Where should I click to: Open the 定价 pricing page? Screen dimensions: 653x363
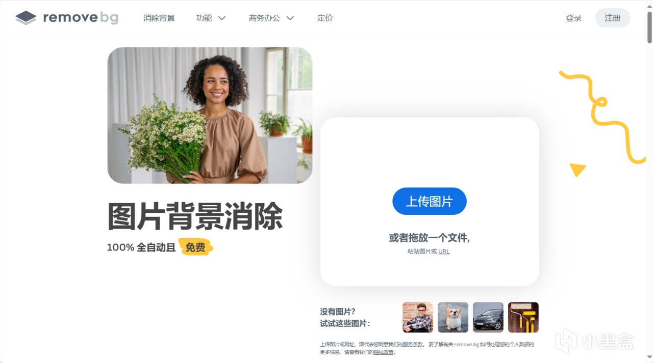pos(325,18)
